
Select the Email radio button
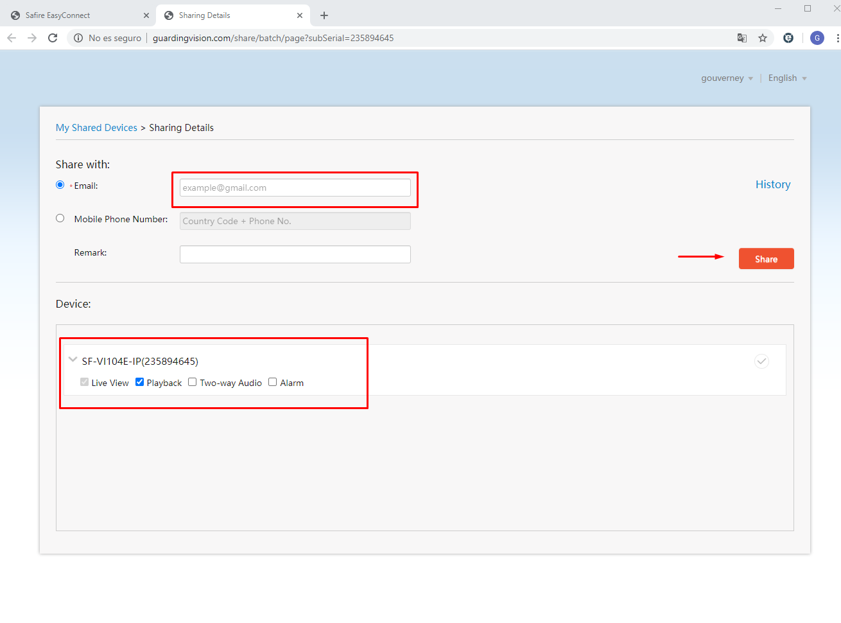coord(60,185)
